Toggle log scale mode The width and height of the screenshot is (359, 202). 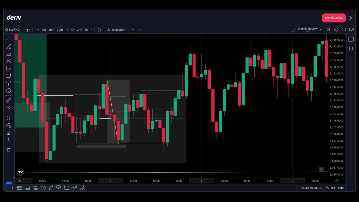click(333, 188)
